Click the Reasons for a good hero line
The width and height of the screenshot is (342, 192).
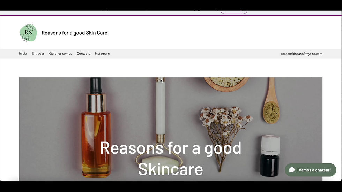(x=171, y=148)
